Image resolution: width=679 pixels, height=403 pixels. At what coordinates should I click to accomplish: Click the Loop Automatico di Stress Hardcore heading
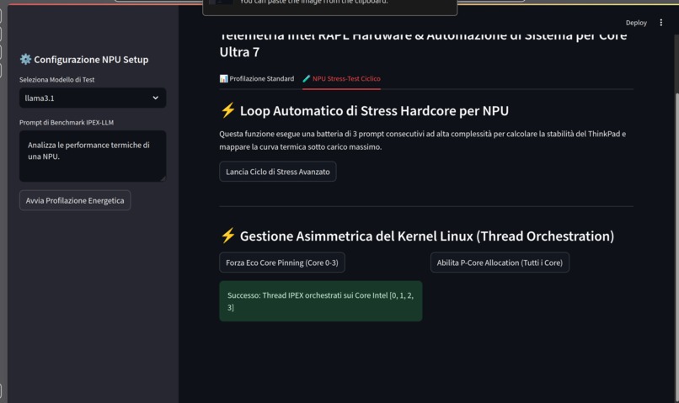(x=374, y=111)
